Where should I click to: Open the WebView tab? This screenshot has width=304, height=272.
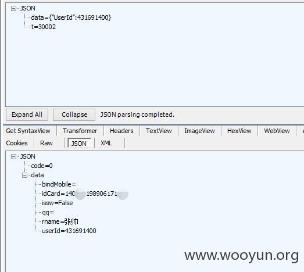tap(277, 131)
